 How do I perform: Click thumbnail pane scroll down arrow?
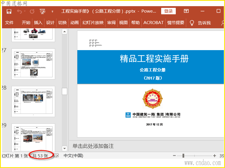click(65, 148)
